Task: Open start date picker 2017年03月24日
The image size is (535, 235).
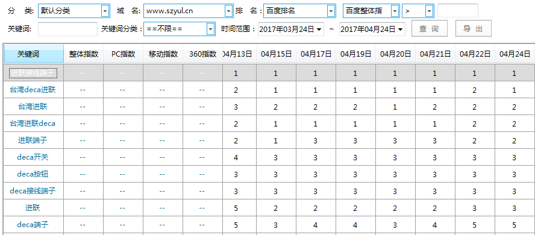Action: (291, 30)
